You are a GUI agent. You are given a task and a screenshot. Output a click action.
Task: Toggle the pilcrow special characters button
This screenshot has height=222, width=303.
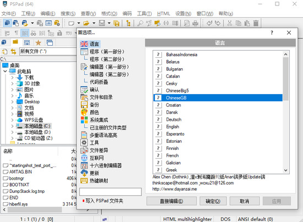coord(17,33)
